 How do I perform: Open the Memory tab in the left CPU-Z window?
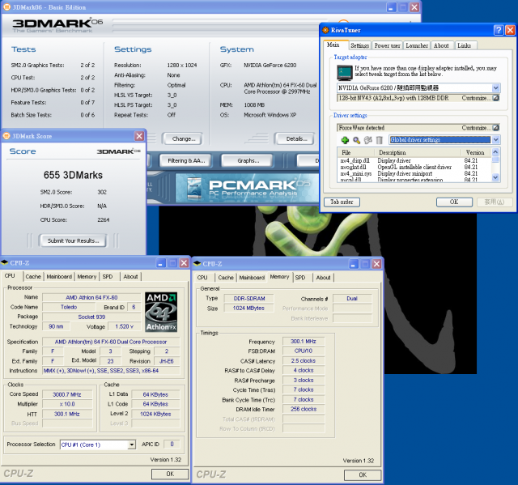click(x=87, y=277)
